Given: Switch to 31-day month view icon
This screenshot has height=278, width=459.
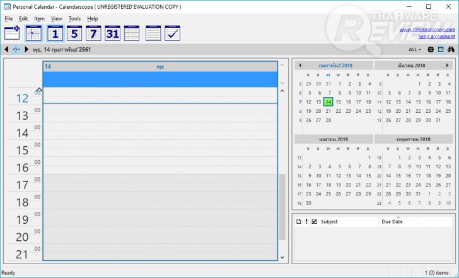Looking at the screenshot, I should coord(113,33).
